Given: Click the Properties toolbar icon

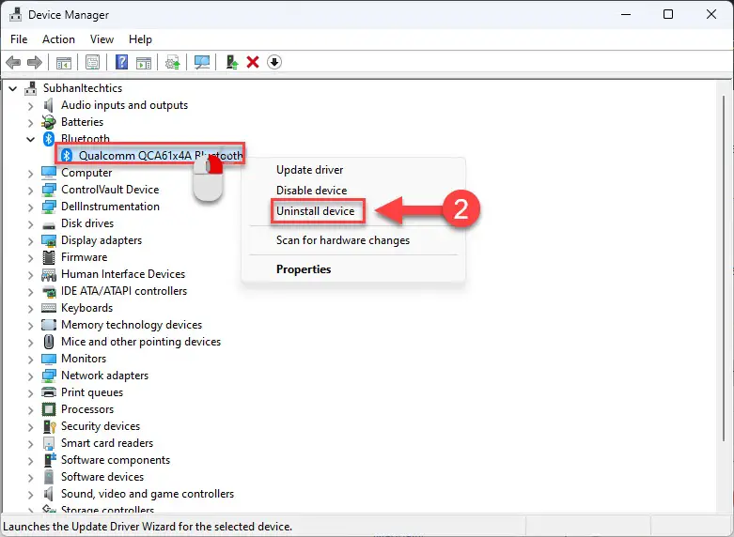Looking at the screenshot, I should pos(92,62).
